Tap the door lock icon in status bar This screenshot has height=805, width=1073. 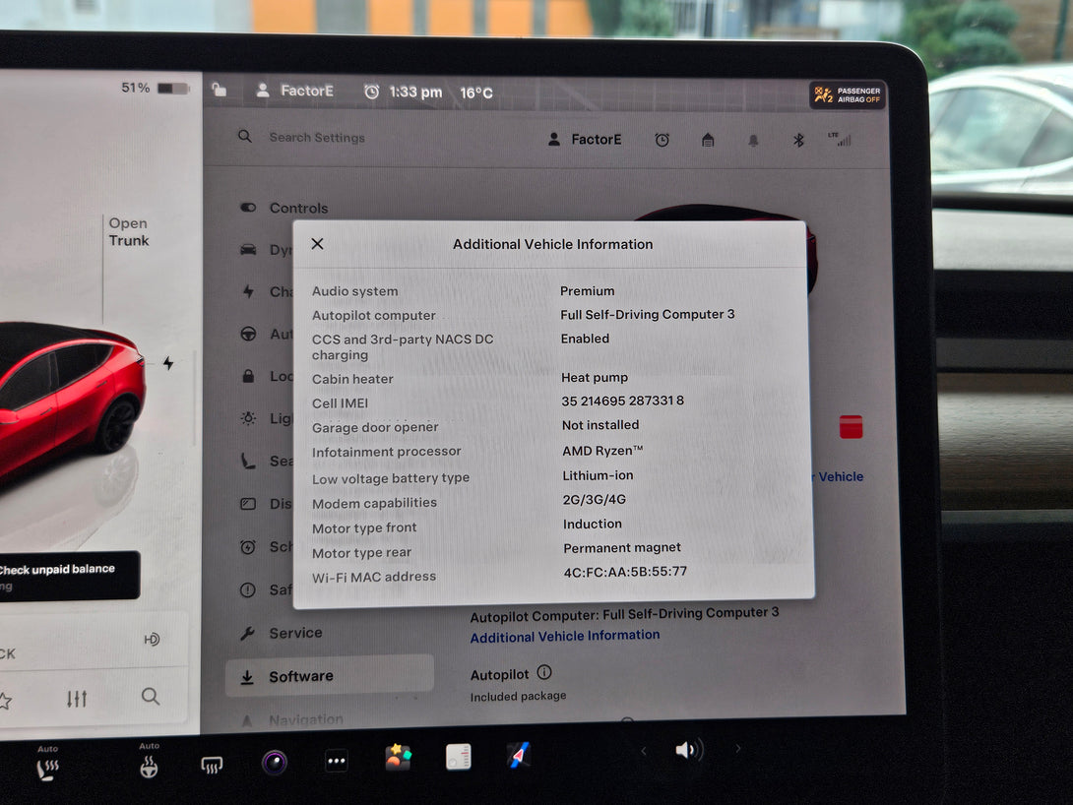coord(220,91)
